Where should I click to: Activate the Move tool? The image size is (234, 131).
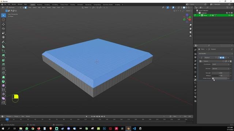pyautogui.click(x=3, y=24)
